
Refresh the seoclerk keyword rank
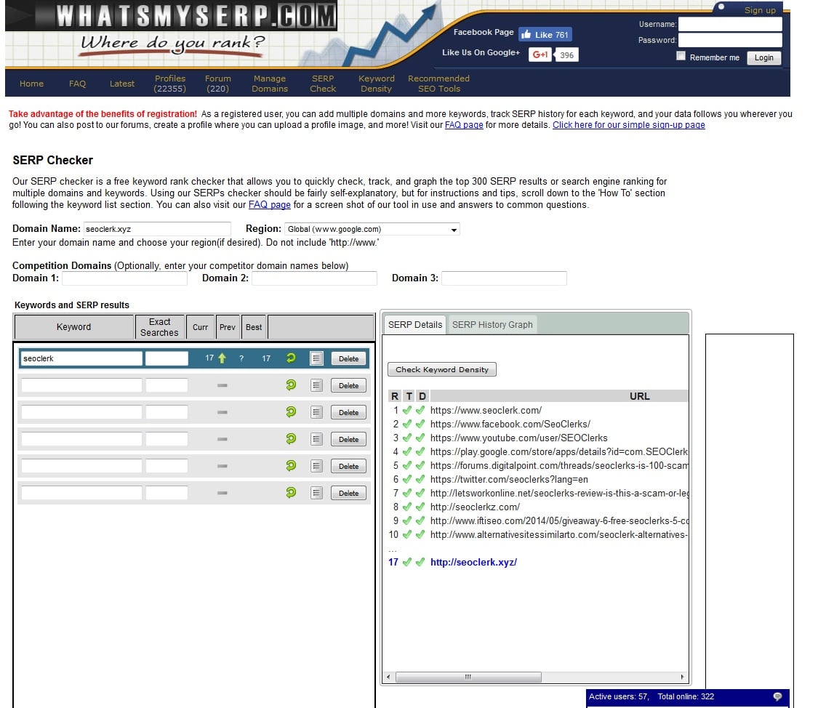pyautogui.click(x=291, y=358)
